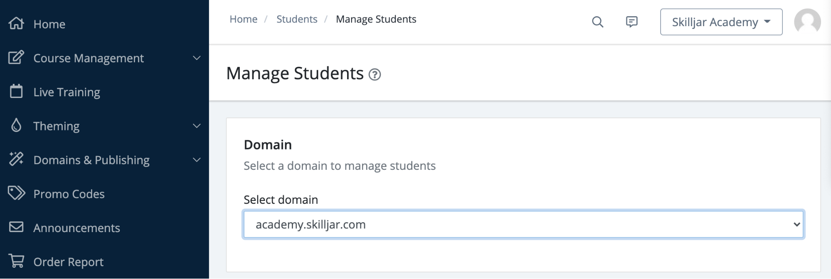Go to Home in the sidebar

(x=49, y=24)
